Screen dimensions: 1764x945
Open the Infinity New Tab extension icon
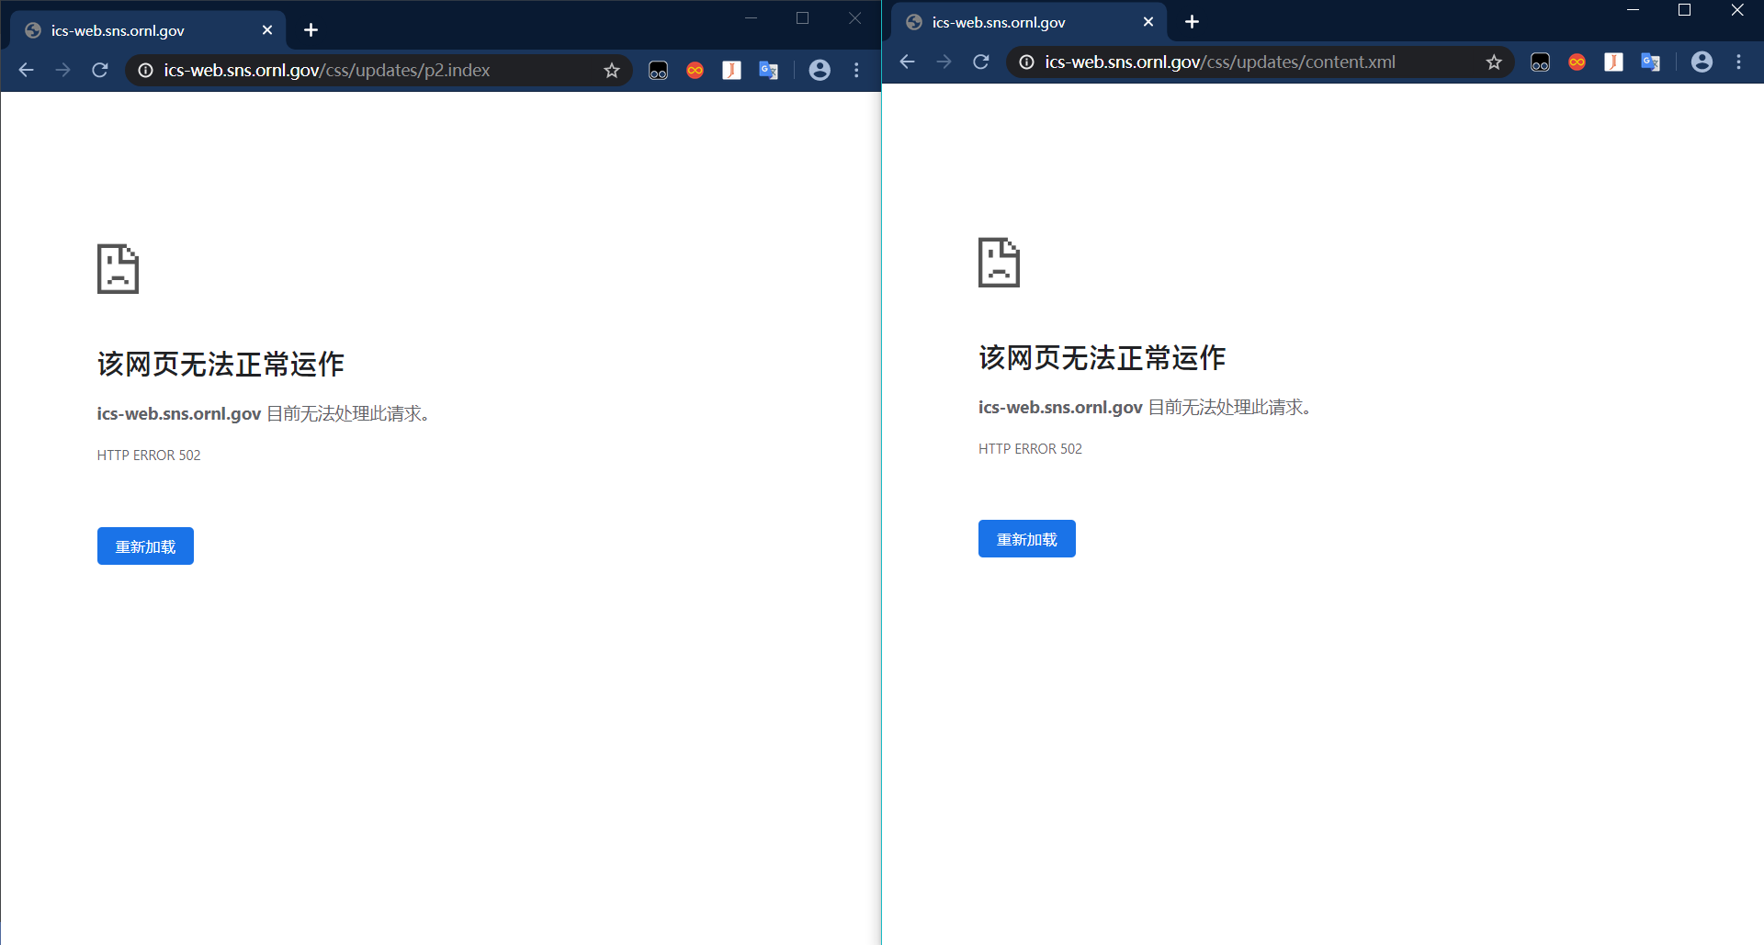[695, 70]
